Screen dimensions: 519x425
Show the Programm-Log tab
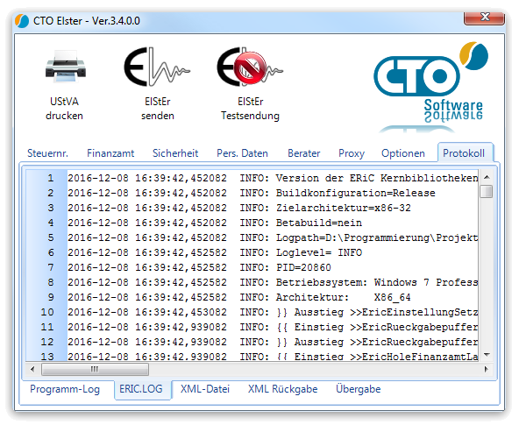coord(65,389)
